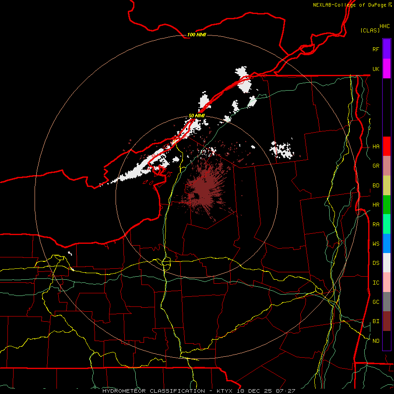
Task: Click the BI dark red legend block
Action: 387,321
